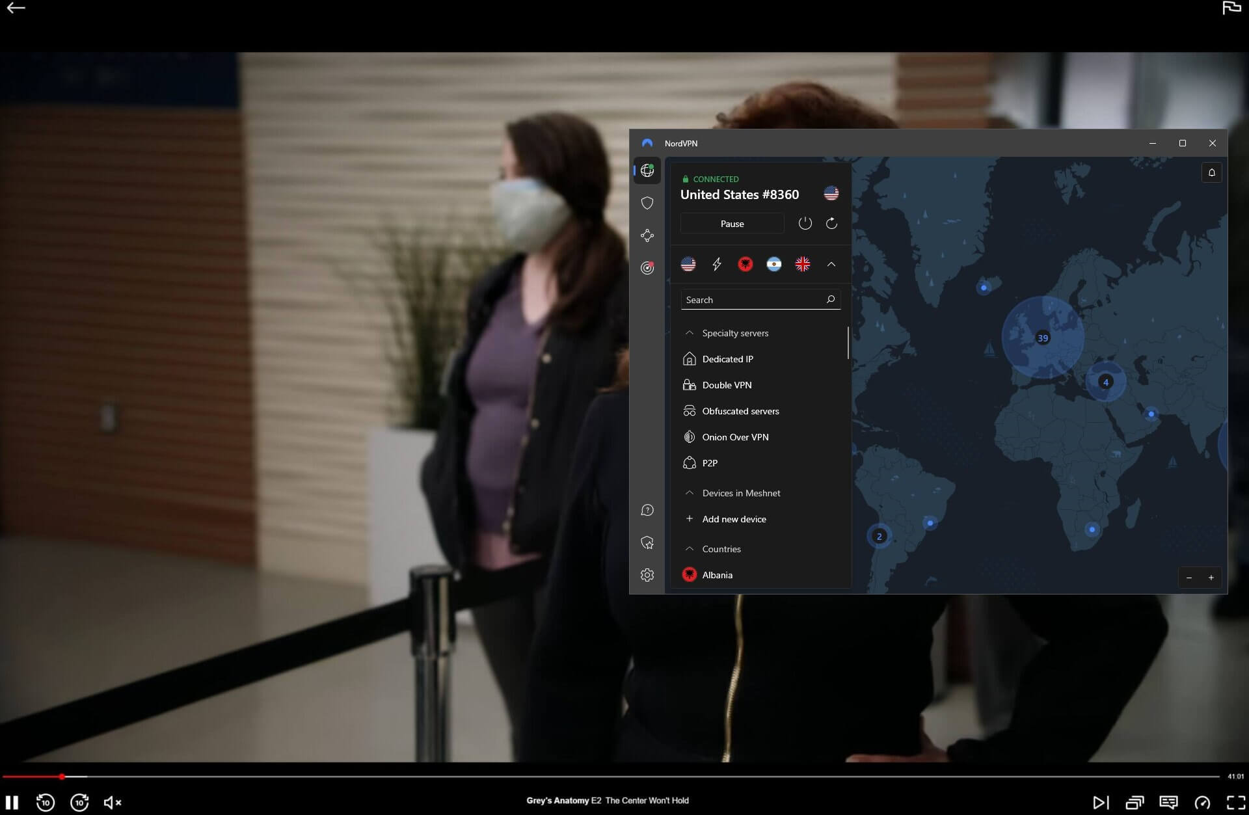
Task: Collapse the Specialty servers section
Action: point(689,332)
